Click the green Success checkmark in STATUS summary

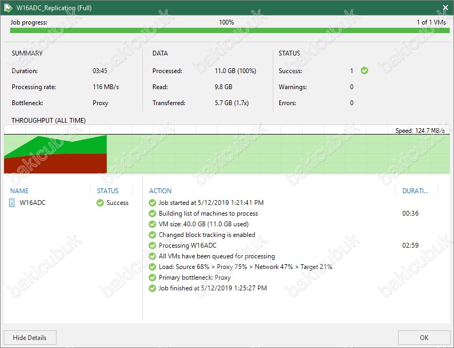[x=364, y=70]
